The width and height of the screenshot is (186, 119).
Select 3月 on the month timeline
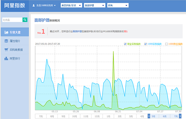click(131, 116)
